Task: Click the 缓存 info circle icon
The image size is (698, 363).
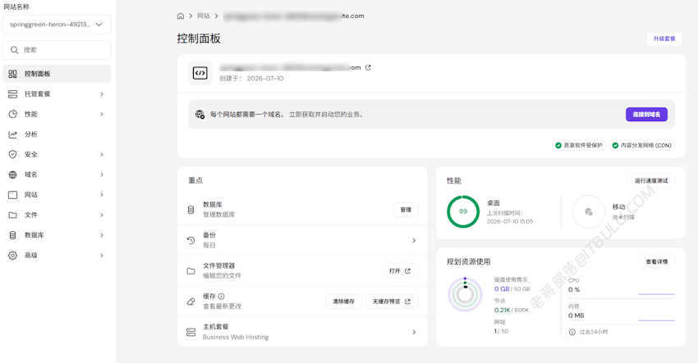Action: click(221, 297)
